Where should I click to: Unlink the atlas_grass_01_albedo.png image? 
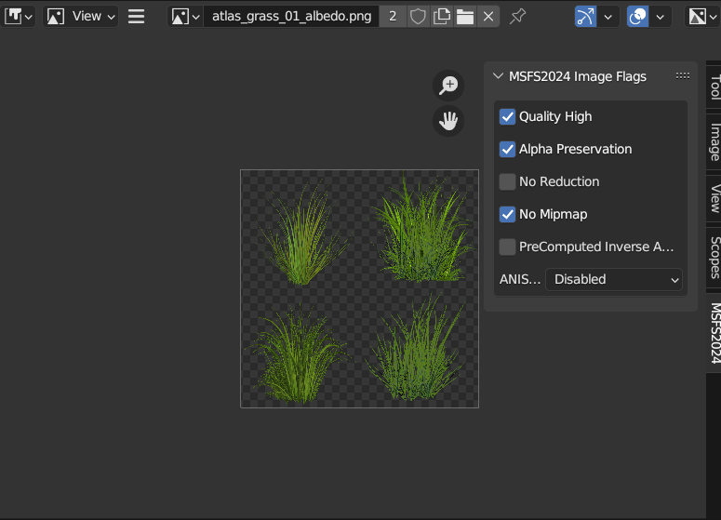pyautogui.click(x=488, y=17)
